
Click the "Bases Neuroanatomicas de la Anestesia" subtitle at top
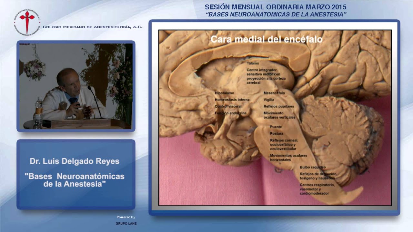pyautogui.click(x=276, y=14)
